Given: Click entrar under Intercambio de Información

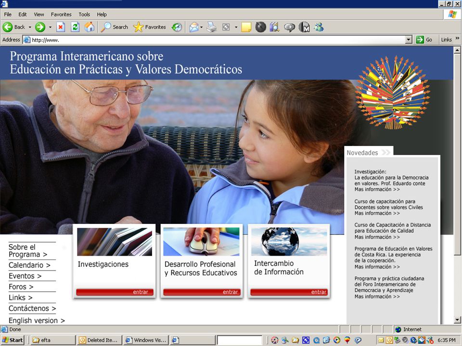Looking at the screenshot, I should (x=289, y=292).
